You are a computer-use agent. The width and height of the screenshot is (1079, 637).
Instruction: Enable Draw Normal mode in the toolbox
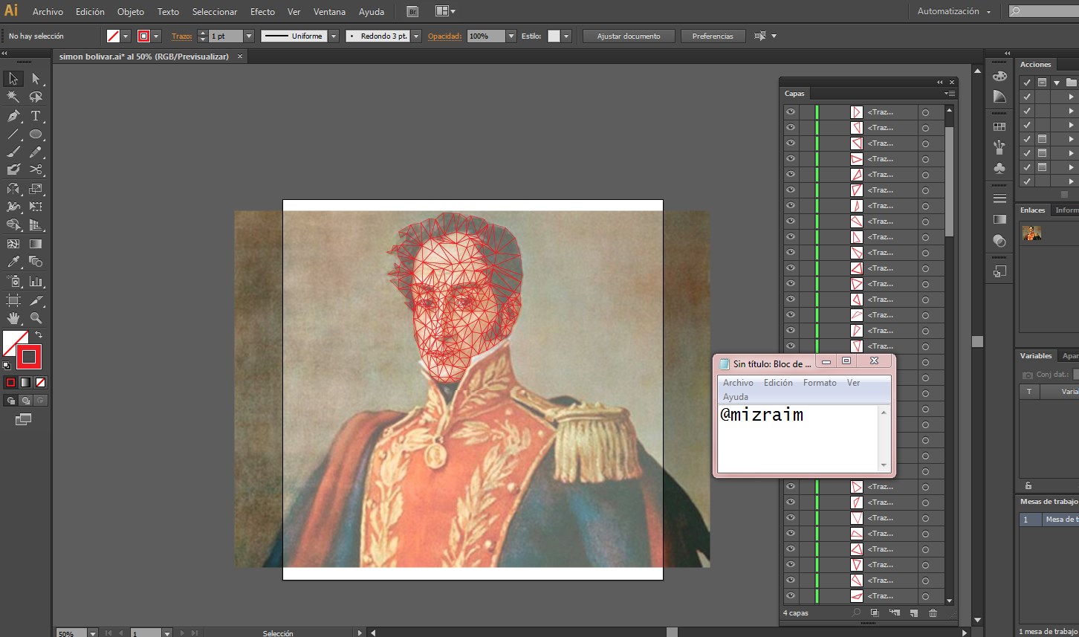10,401
